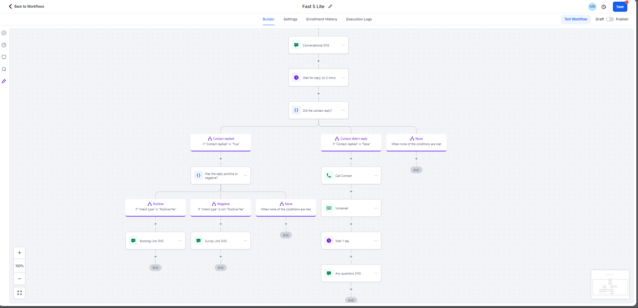
Task: Zoom out with the minus button
Action: (x=19, y=279)
